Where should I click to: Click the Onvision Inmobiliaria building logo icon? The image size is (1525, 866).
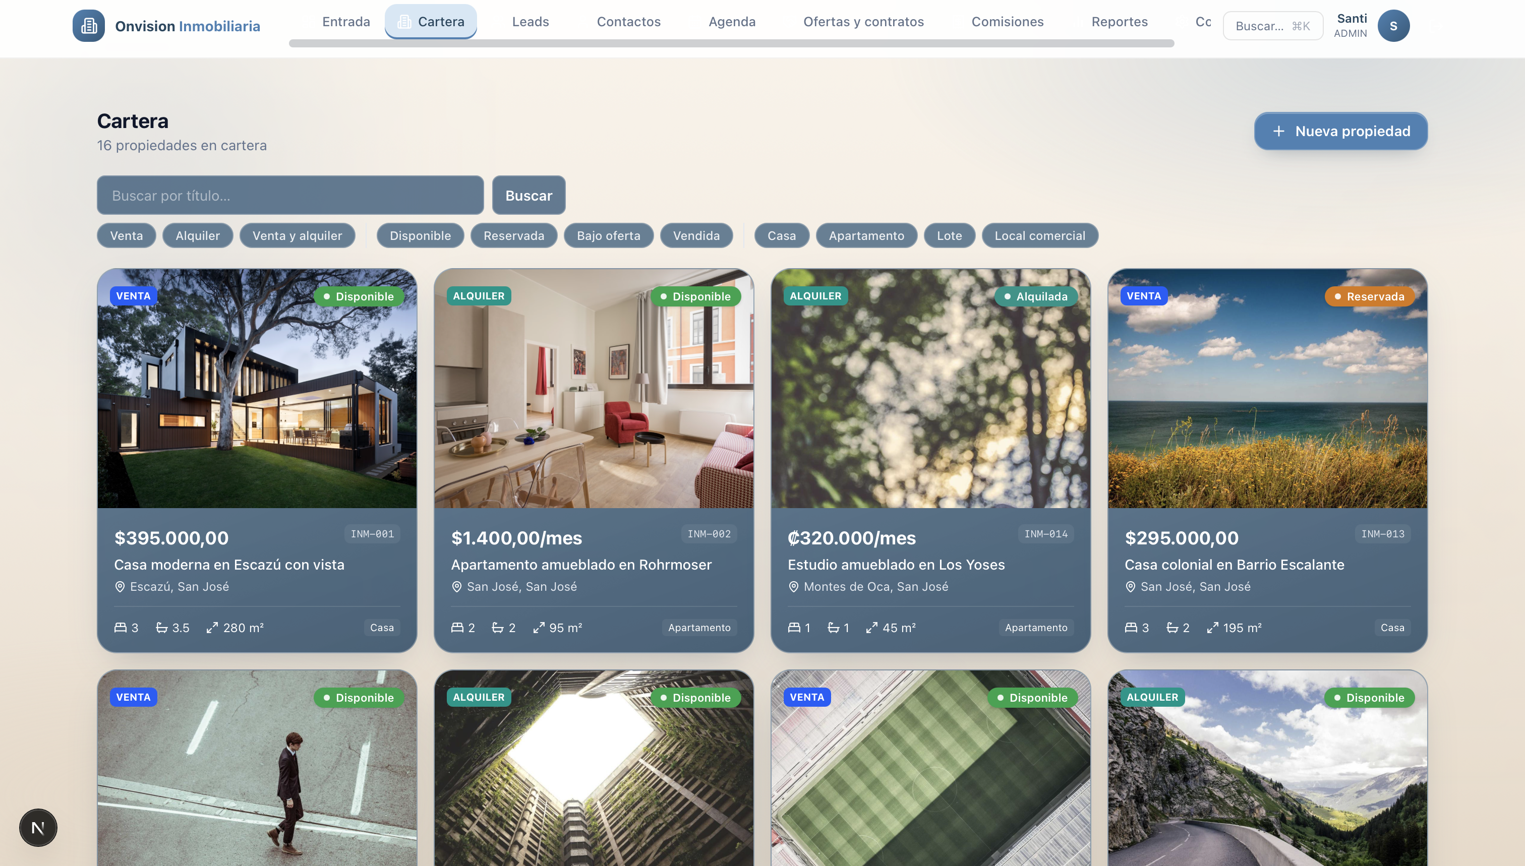pos(89,26)
